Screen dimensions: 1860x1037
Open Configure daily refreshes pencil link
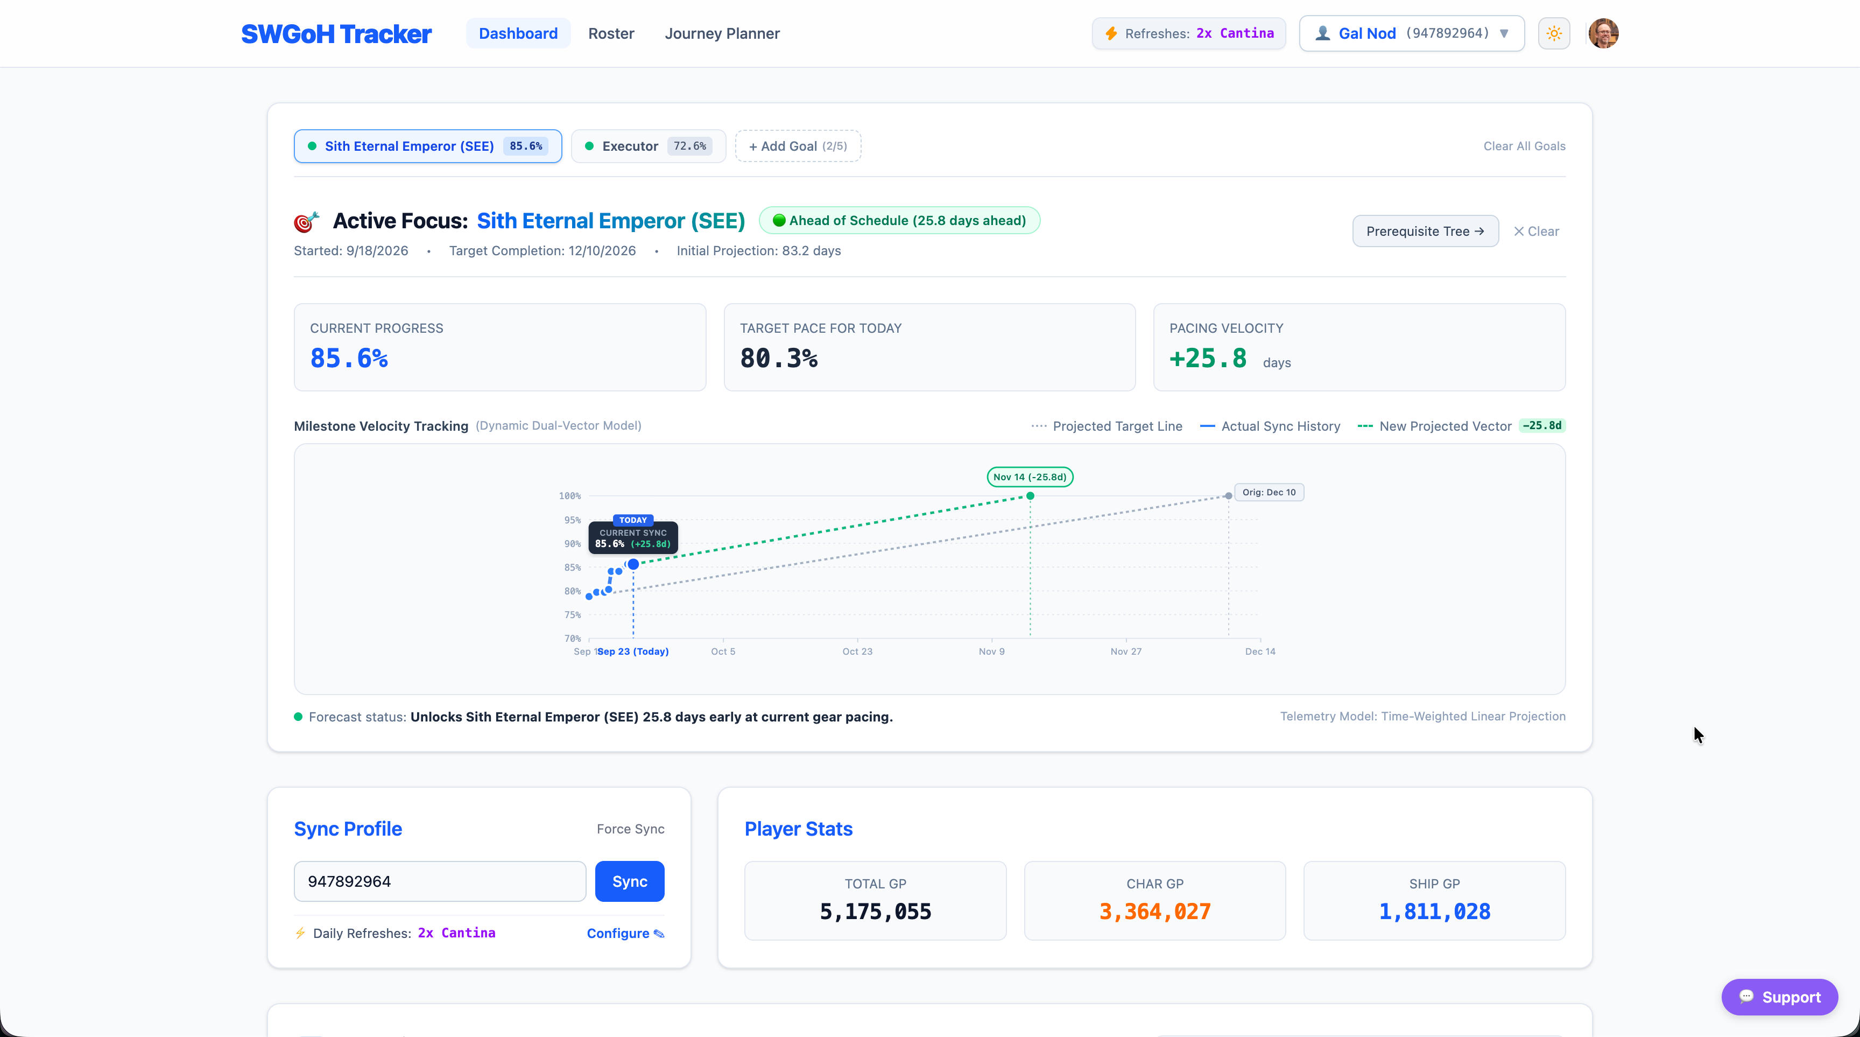pos(625,933)
